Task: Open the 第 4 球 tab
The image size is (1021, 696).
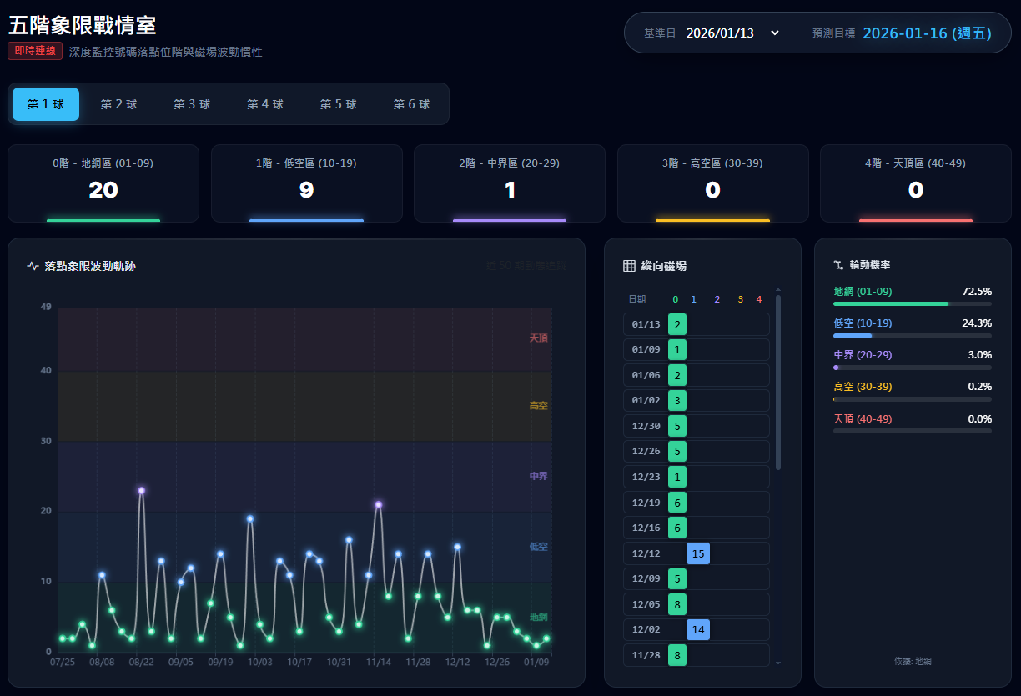Action: tap(265, 104)
